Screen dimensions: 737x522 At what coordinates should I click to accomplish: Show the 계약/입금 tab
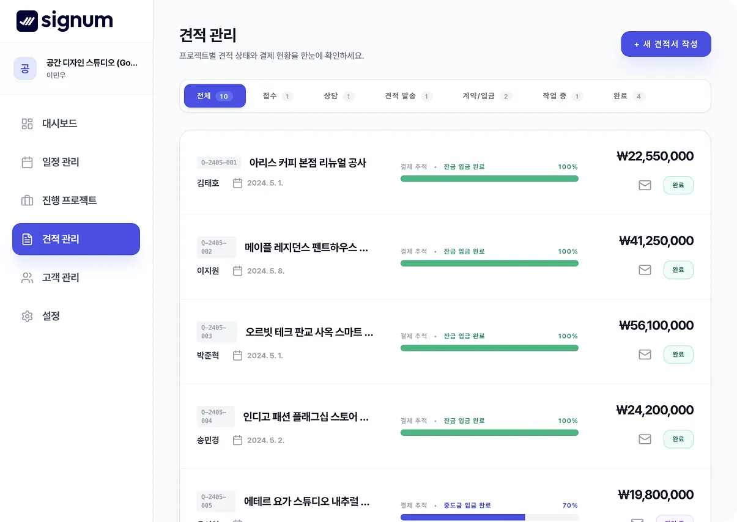coord(487,96)
